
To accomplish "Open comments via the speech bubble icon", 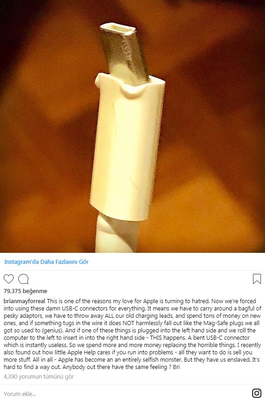I will tap(23, 279).
